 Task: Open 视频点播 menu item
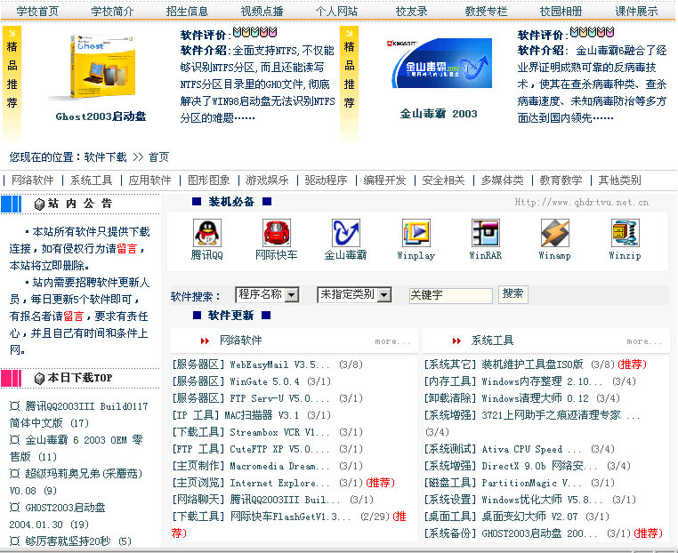(x=262, y=12)
